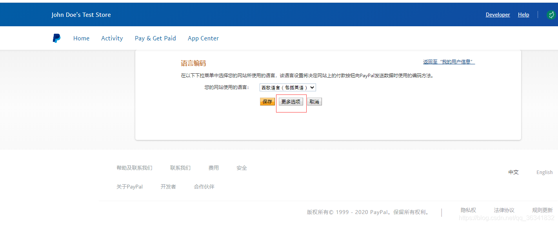Viewport: 558px width, 225px height.
Task: Click the PayPal logo icon
Action: click(57, 38)
